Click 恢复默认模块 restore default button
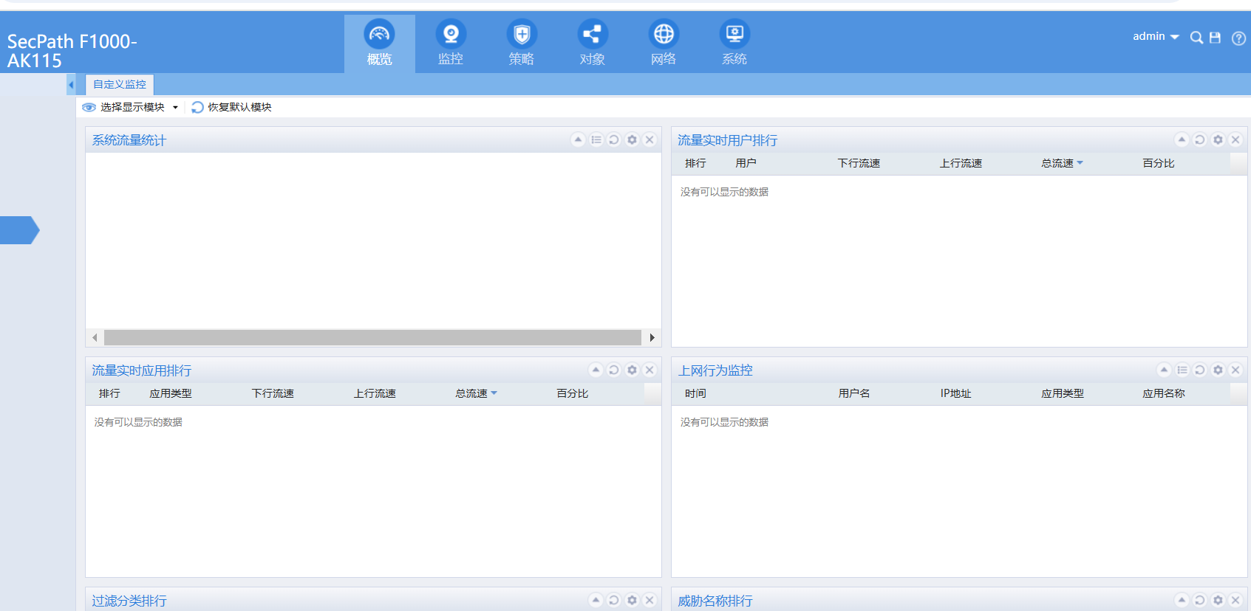Screen dimensions: 1251x611 tap(232, 107)
